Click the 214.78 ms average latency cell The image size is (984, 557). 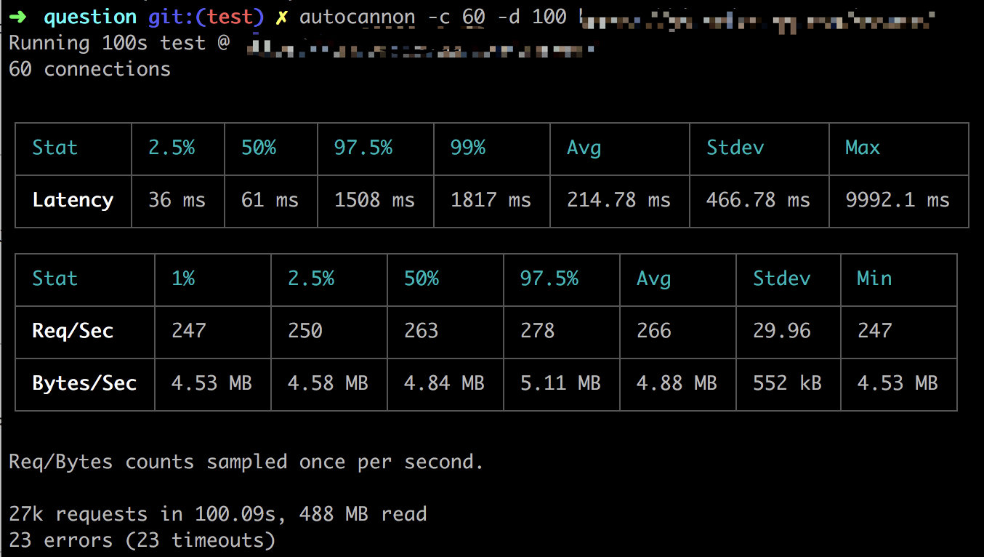618,200
